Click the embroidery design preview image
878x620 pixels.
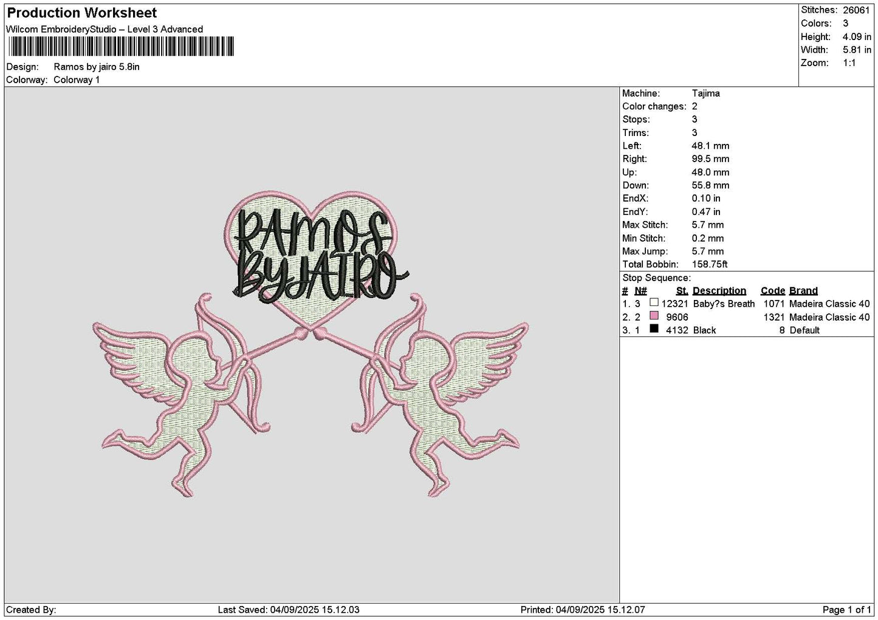tap(310, 345)
